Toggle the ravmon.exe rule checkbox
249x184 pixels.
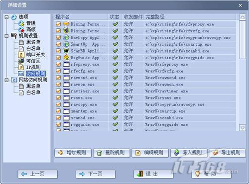[58, 84]
